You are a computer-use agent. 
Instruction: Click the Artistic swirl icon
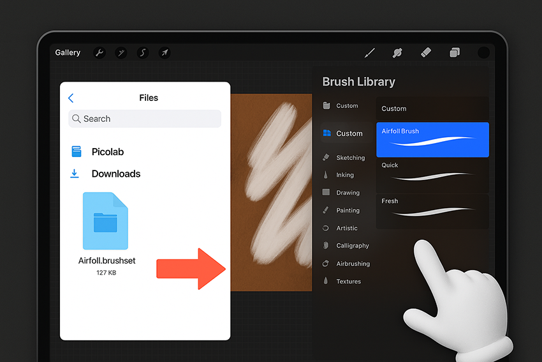(x=326, y=228)
